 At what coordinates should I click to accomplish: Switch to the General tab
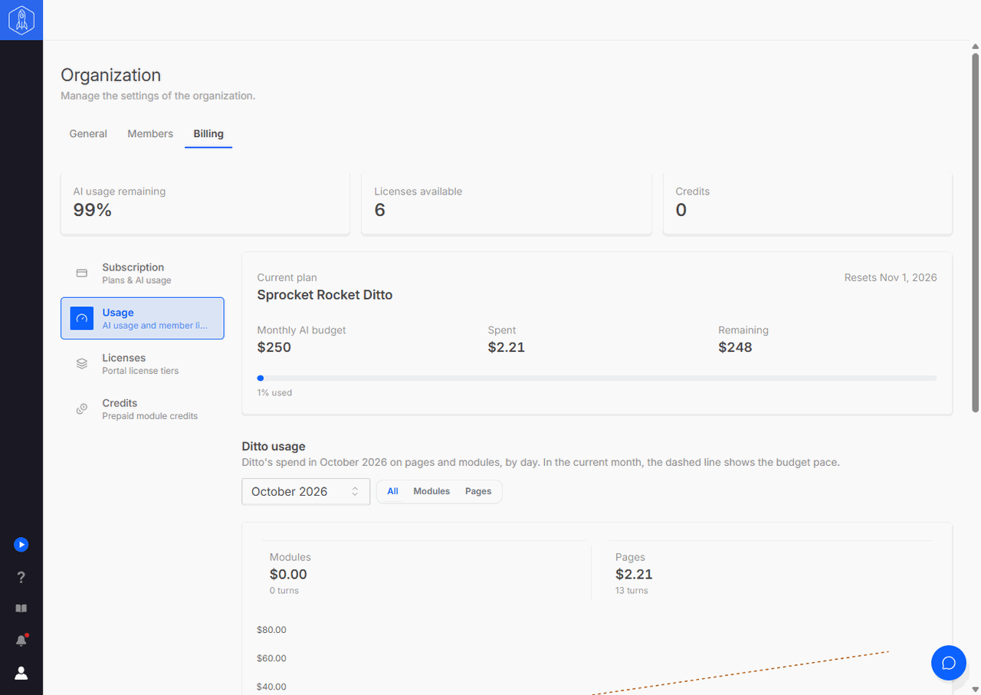pyautogui.click(x=88, y=133)
